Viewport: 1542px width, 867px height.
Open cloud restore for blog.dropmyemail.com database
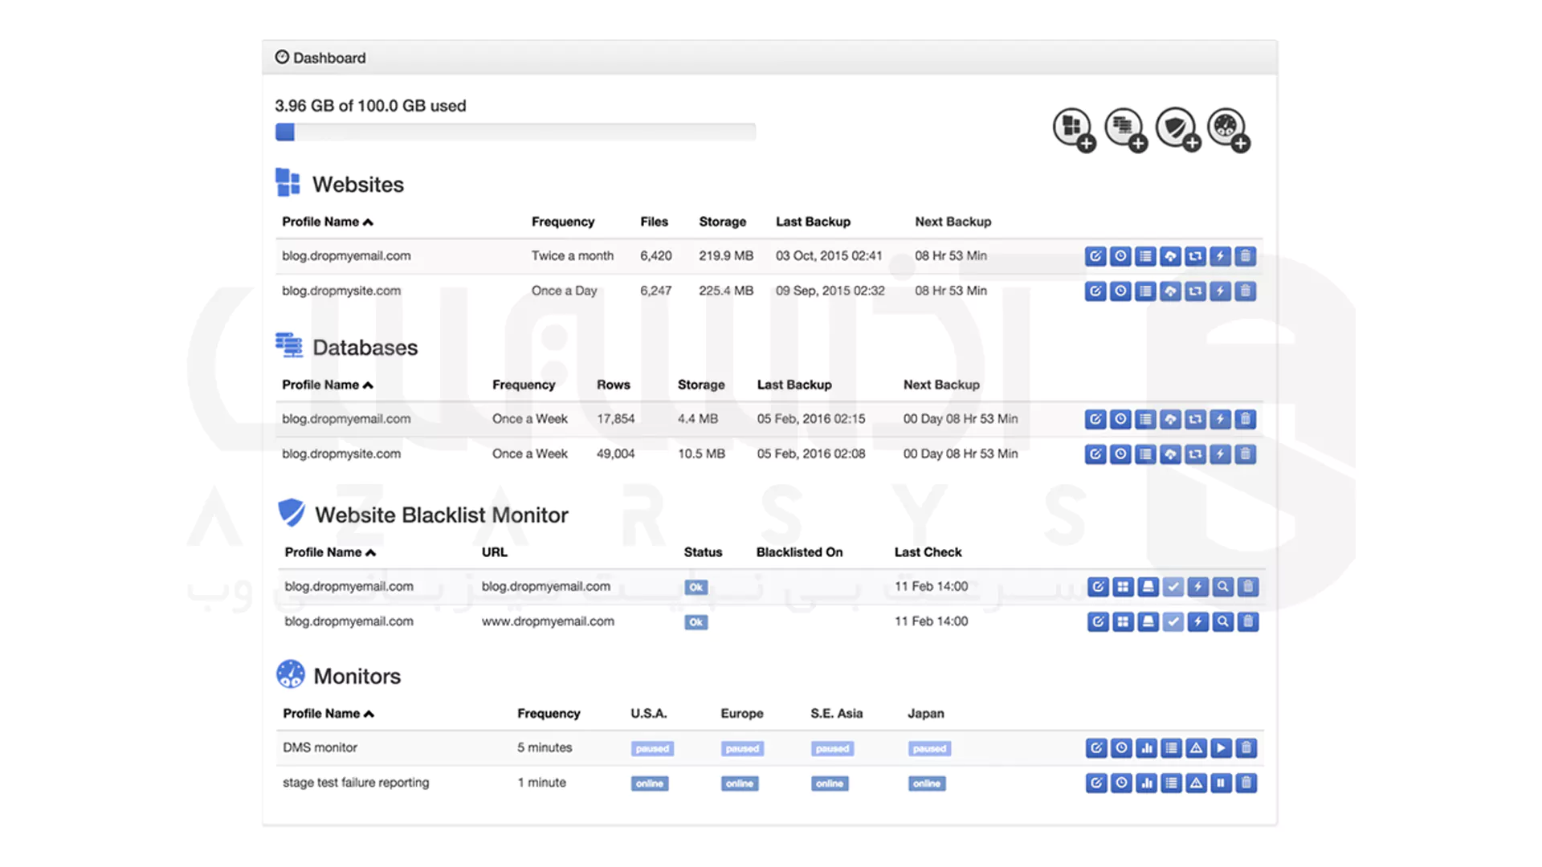coord(1170,419)
